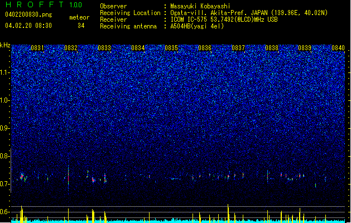Click the 0.9 kHz frequency label
Viewport: 351px width, 223px height.
tap(5, 128)
